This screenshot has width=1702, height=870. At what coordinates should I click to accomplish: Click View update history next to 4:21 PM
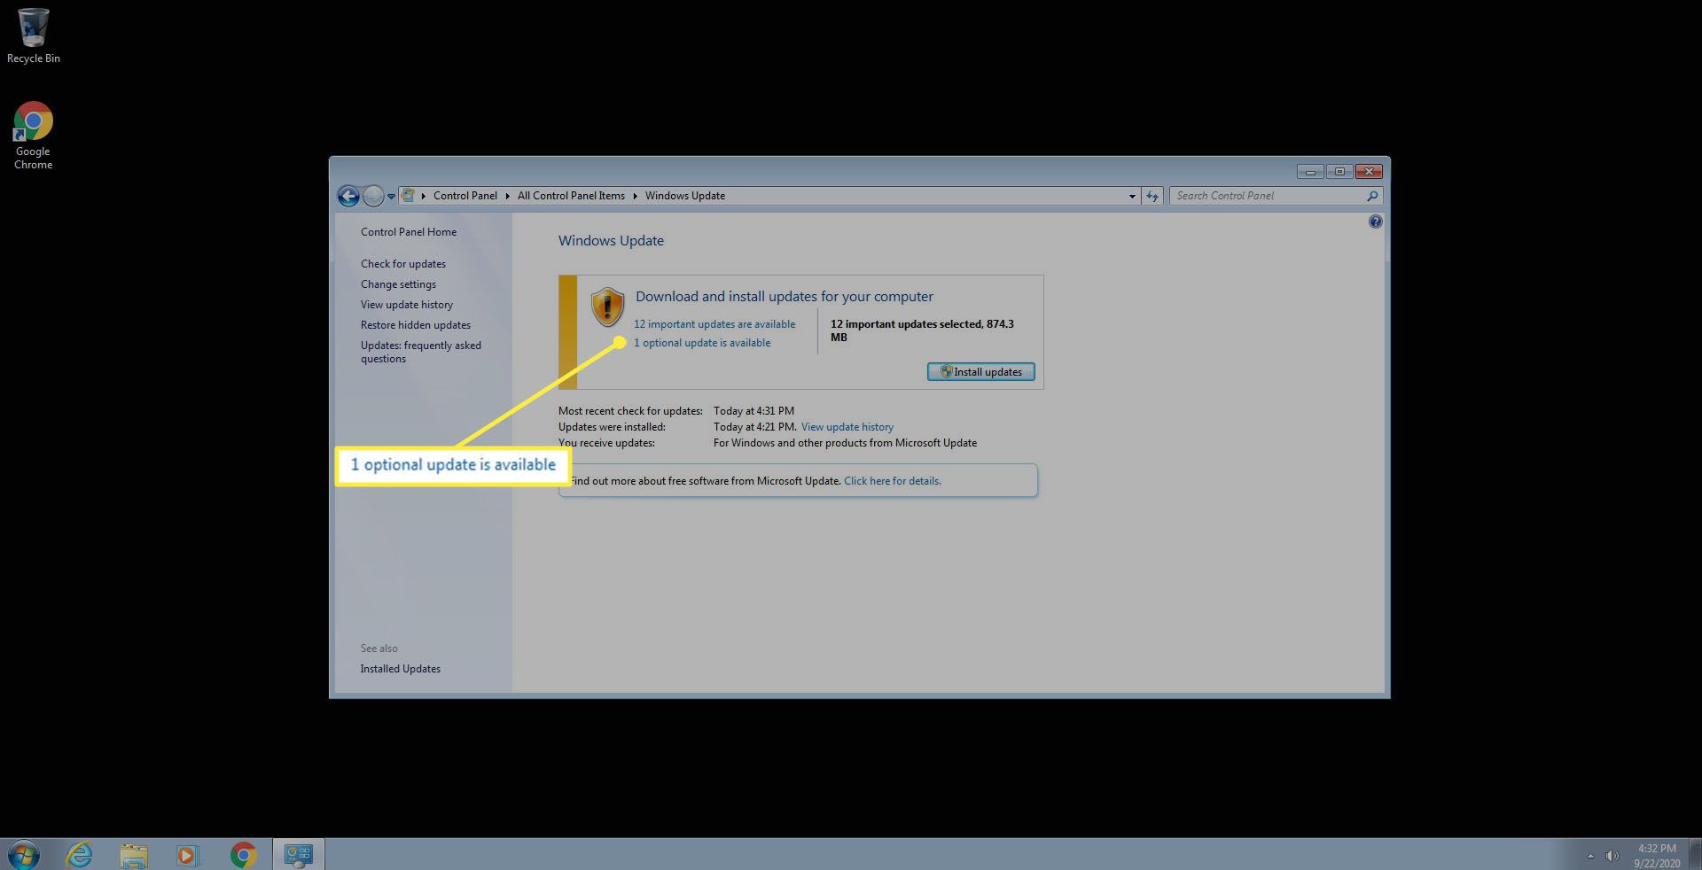click(x=847, y=427)
